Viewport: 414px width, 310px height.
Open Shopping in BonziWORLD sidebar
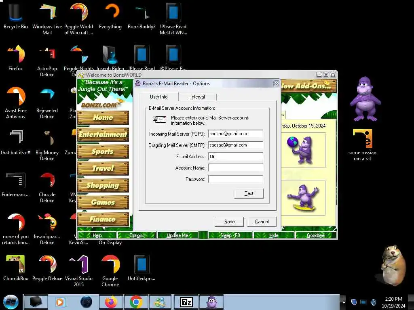click(x=103, y=185)
